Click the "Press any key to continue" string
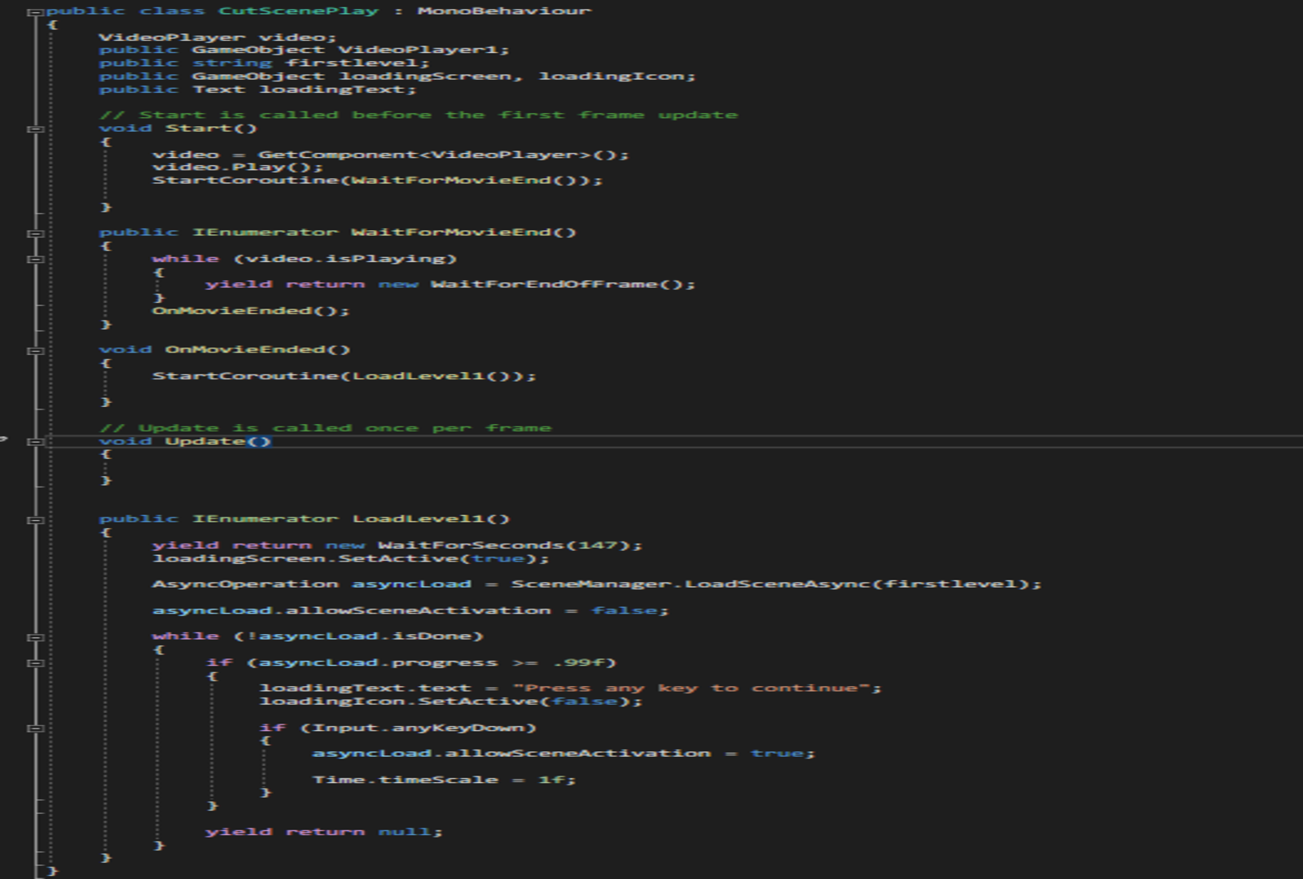The width and height of the screenshot is (1303, 879). (x=691, y=689)
